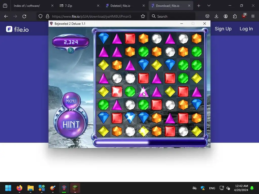Click the Log In link

[246, 29]
